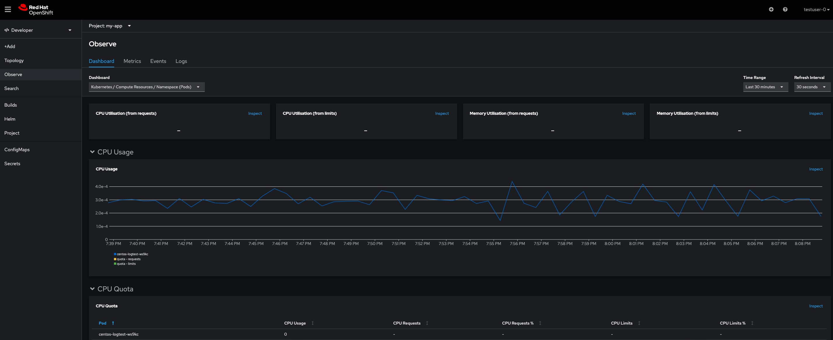Open Topology in the sidebar
The height and width of the screenshot is (340, 833).
click(14, 61)
